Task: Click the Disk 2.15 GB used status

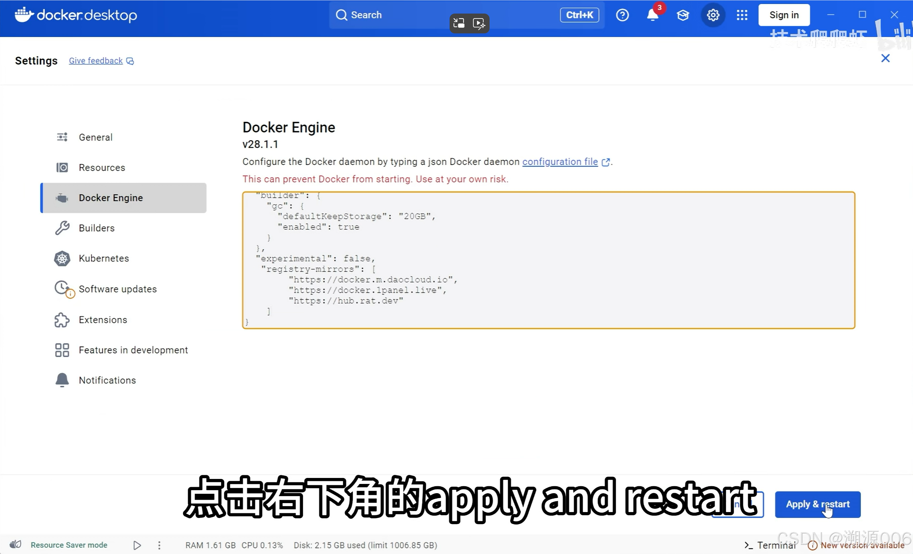Action: coord(365,545)
